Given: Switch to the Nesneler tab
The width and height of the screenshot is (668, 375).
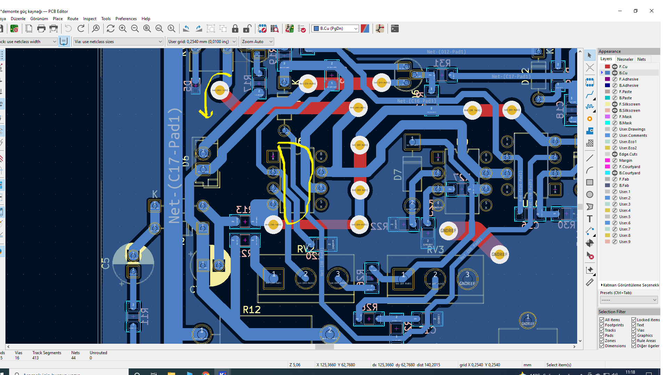Looking at the screenshot, I should tap(625, 59).
